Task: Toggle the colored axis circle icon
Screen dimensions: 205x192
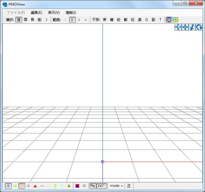Action: [169, 20]
